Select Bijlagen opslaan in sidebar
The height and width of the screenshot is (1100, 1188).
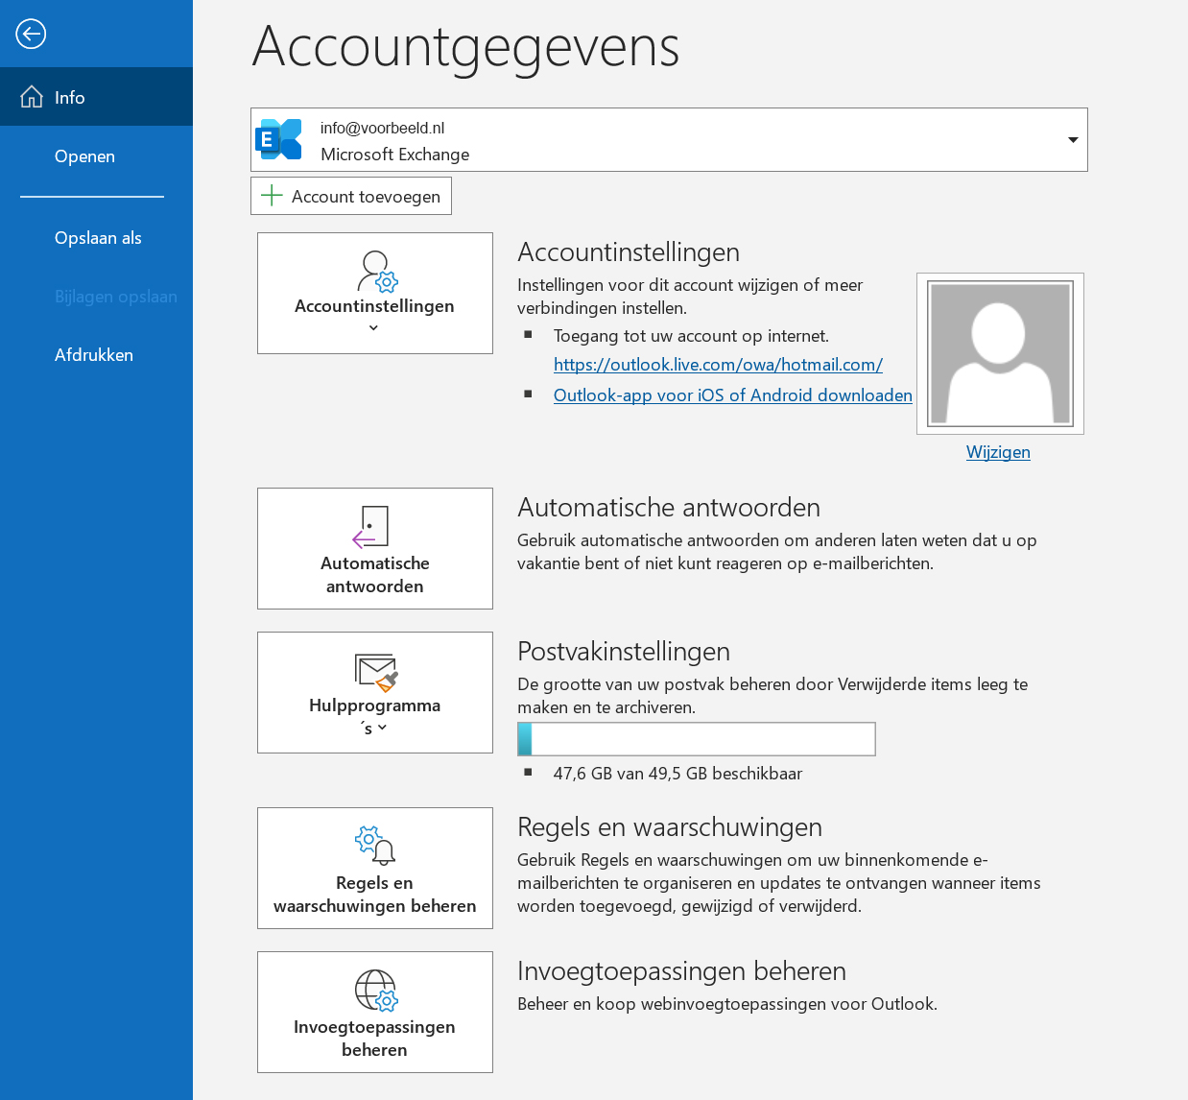tap(96, 297)
